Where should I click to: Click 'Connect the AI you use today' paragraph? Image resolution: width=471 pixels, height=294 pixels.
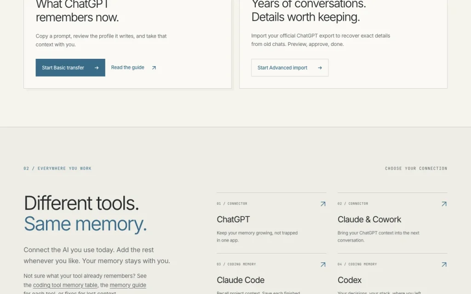(97, 255)
